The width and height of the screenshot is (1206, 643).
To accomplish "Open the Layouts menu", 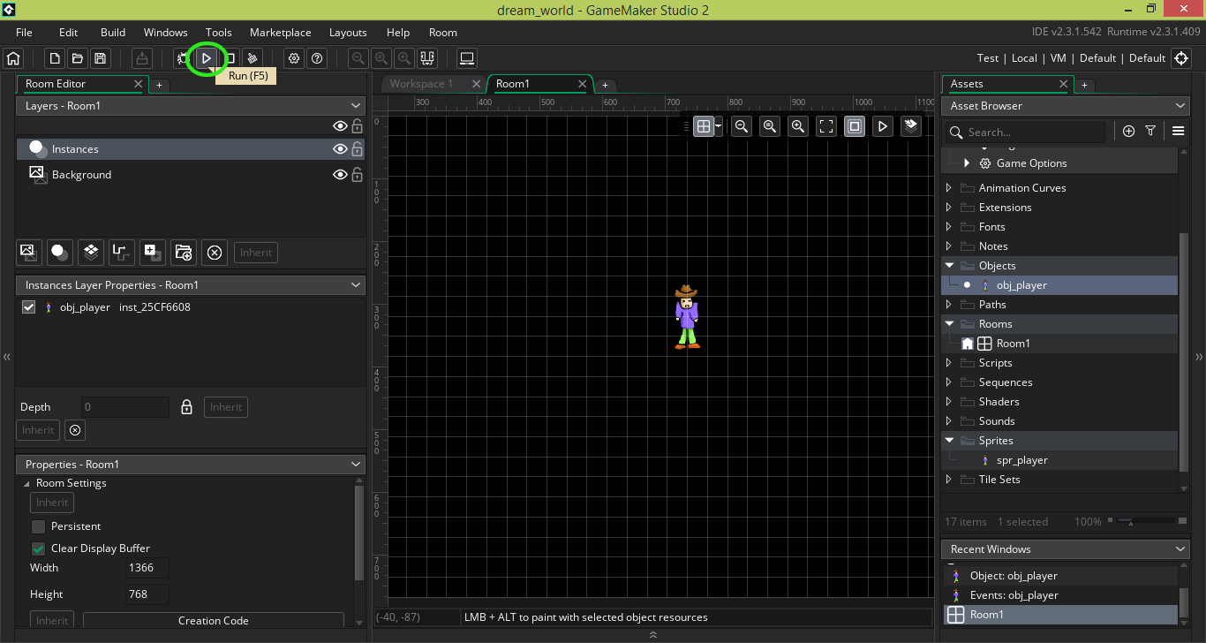I will tap(348, 33).
